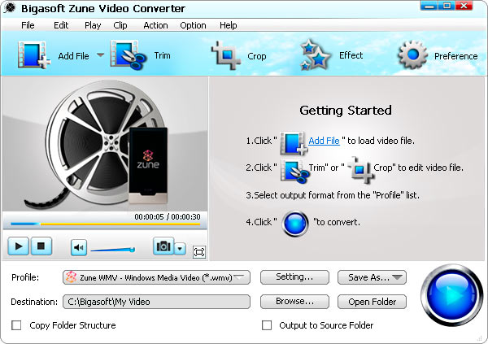Click the Crop icon in Getting Started step 2
Image resolution: width=488 pixels, height=344 pixels.
[x=361, y=170]
